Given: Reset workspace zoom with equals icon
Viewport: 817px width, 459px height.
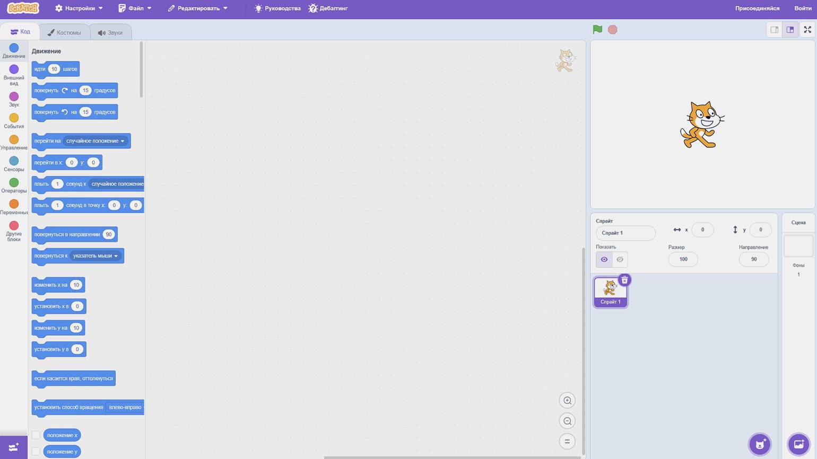Looking at the screenshot, I should (567, 442).
